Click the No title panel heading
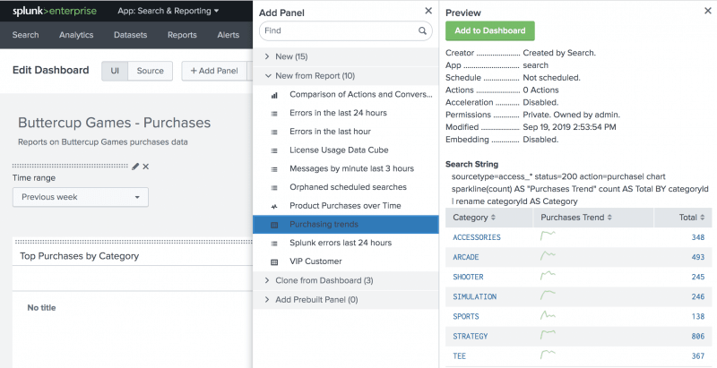Image resolution: width=717 pixels, height=368 pixels. tap(41, 308)
